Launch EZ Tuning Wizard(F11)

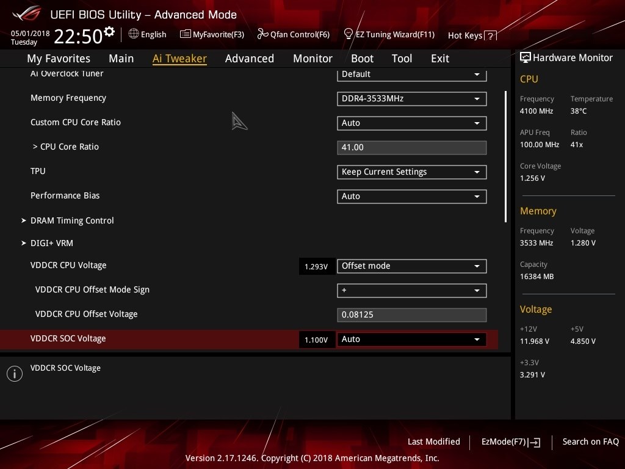(389, 34)
